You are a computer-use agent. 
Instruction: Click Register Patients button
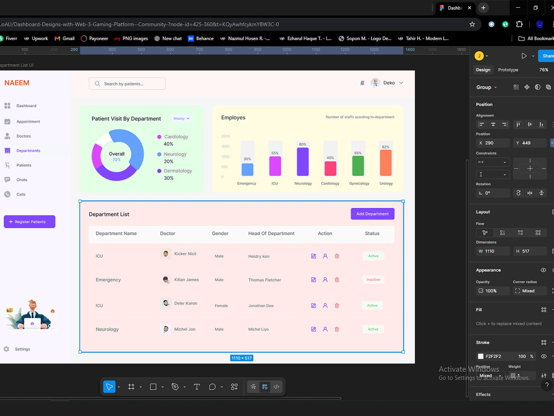coord(30,222)
